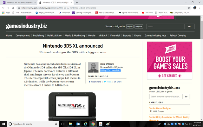Click the browser forward arrow
This screenshot has height=127, width=203.
8,8
